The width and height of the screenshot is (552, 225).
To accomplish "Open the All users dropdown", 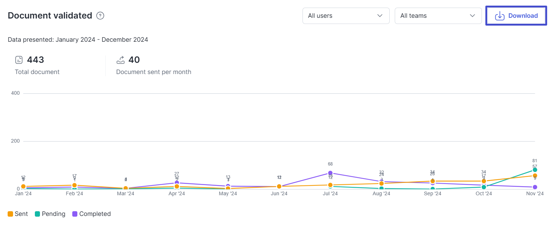I will tap(346, 16).
